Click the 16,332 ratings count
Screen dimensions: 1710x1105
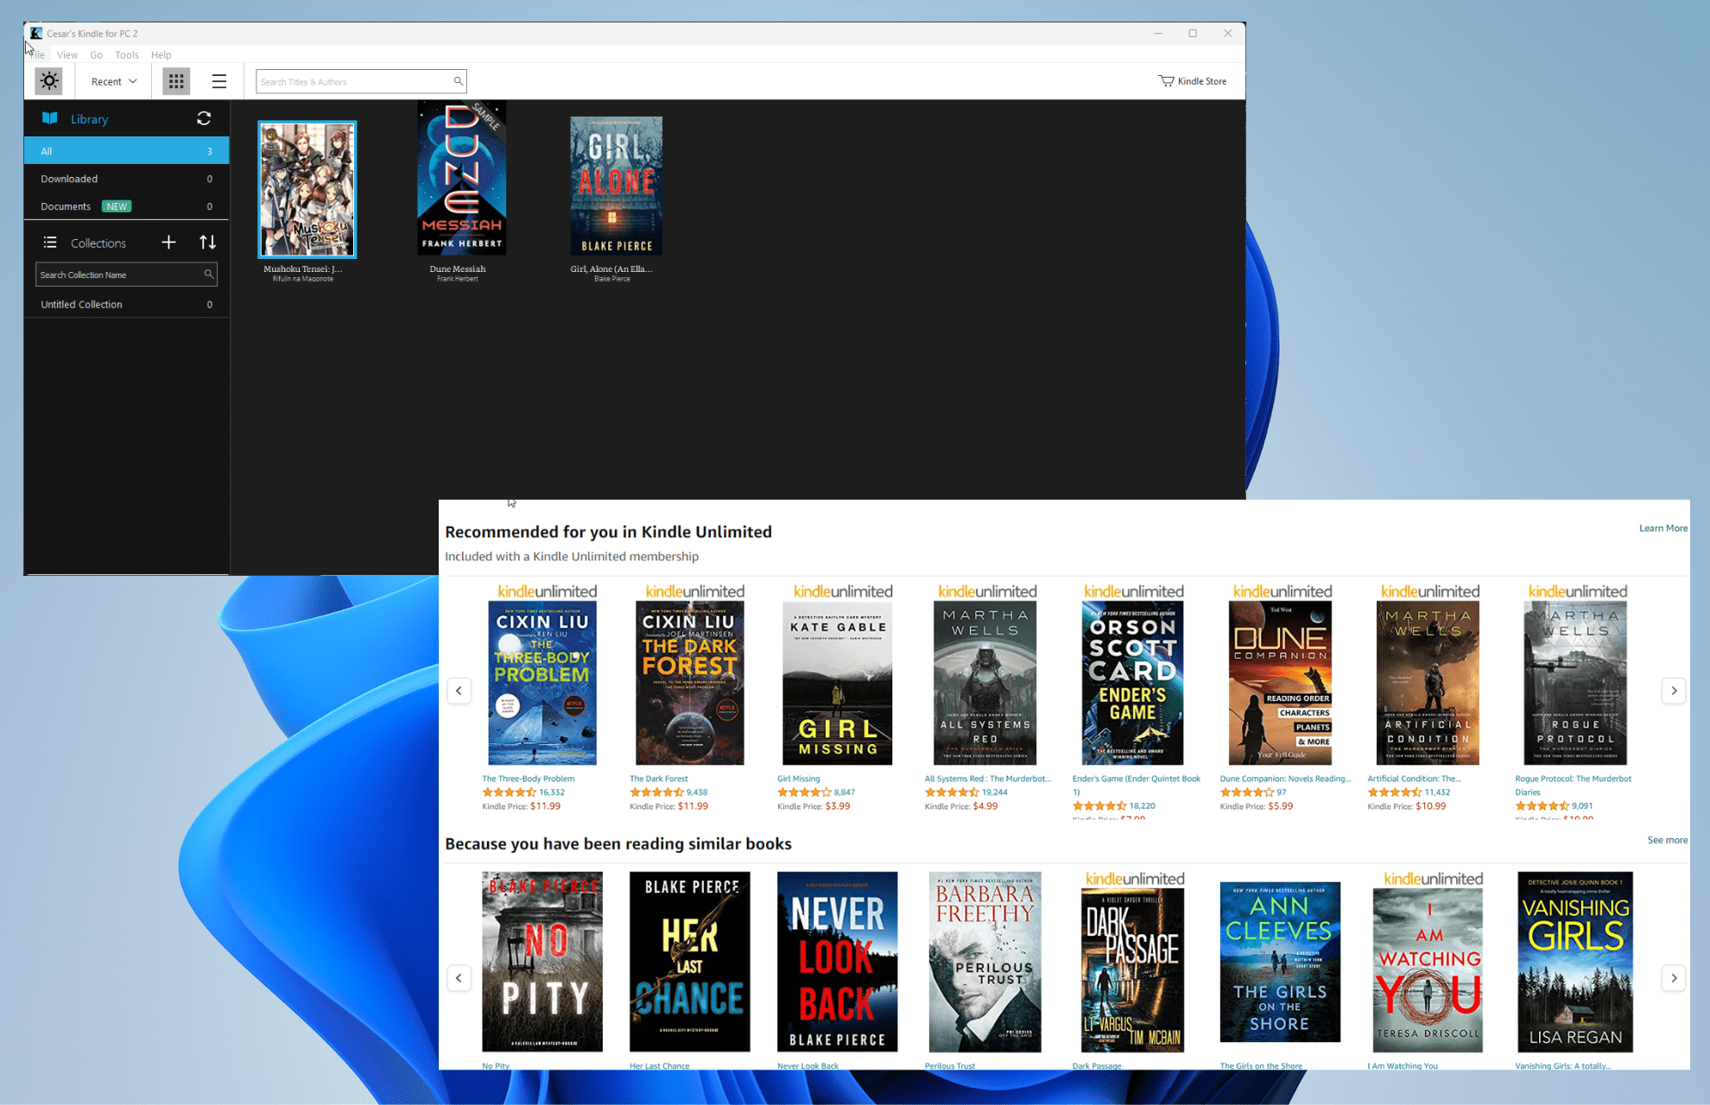[552, 792]
